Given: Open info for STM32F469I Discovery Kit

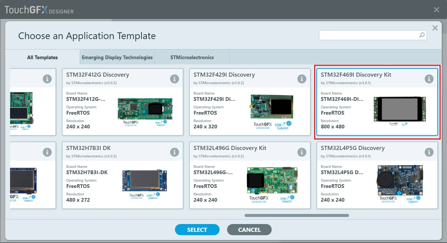Looking at the screenshot, I should [429, 79].
